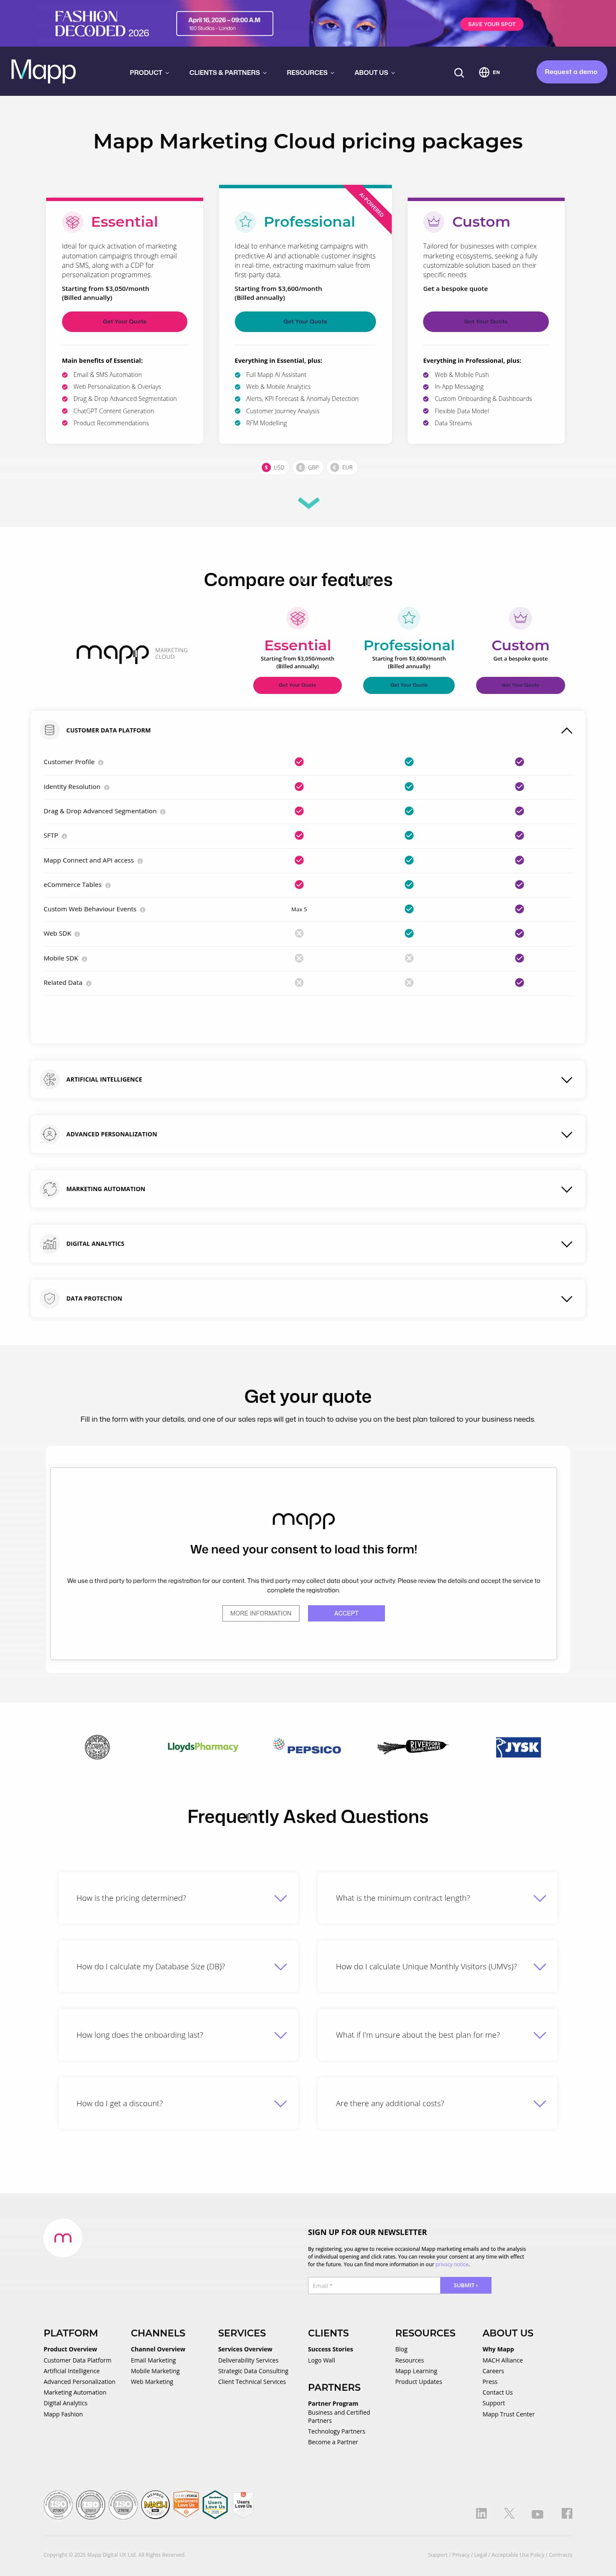
Task: Click Request a demo in the header
Action: point(571,71)
